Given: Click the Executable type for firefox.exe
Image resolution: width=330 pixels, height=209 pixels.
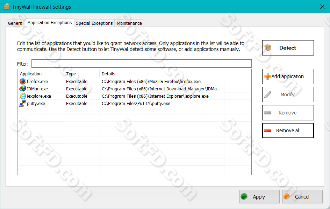Looking at the screenshot, I should [x=77, y=82].
